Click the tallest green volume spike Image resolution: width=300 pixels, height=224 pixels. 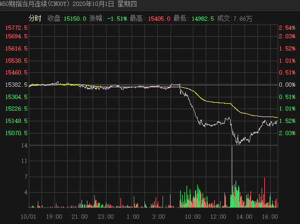(232, 177)
